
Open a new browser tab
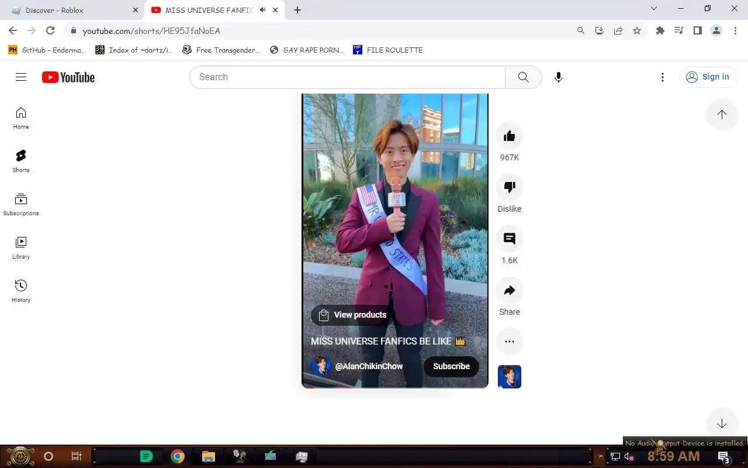pos(297,10)
